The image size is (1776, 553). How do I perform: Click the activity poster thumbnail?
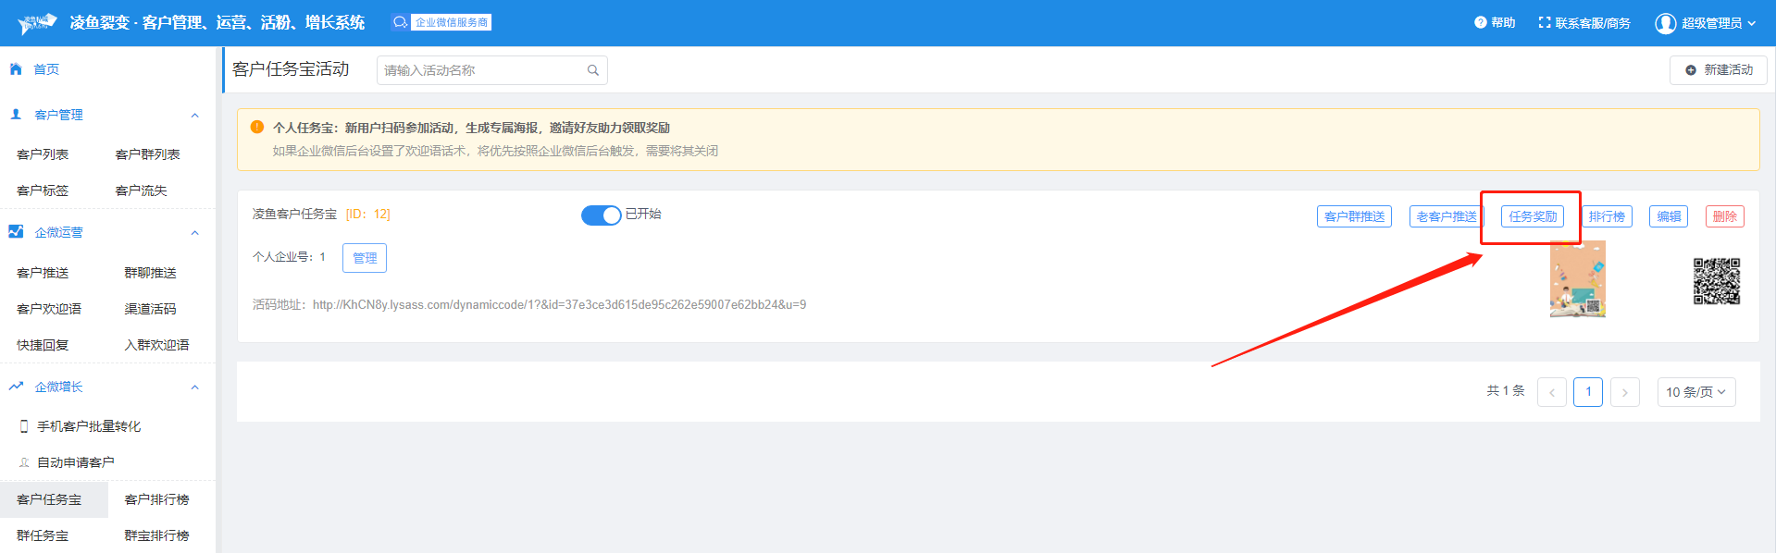click(x=1577, y=279)
